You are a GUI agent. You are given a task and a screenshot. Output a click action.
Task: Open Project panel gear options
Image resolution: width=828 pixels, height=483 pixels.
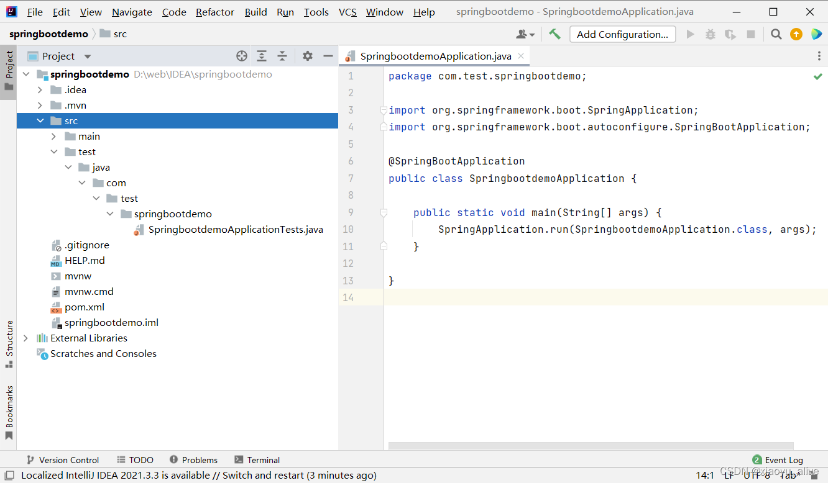308,56
